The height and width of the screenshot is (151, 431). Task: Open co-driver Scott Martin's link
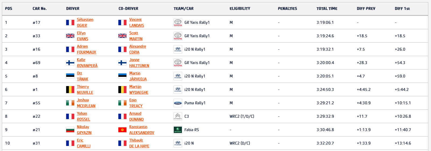click(x=136, y=36)
